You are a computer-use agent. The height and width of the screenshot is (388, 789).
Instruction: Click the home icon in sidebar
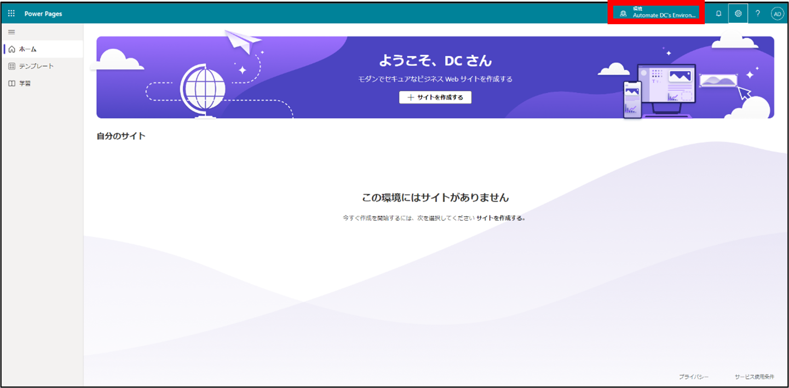coord(12,49)
